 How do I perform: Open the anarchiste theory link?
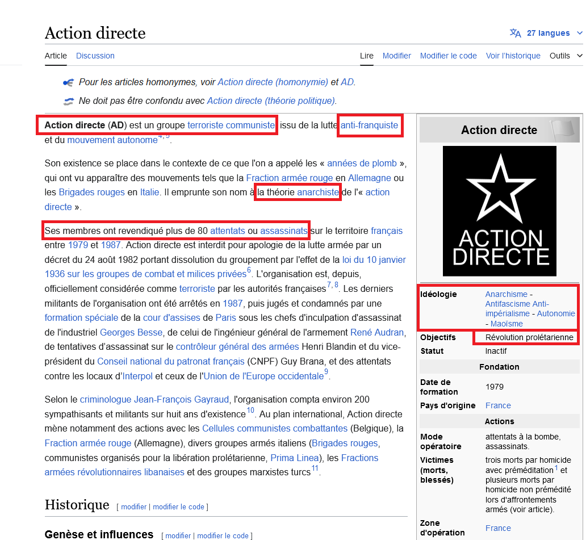tap(317, 192)
